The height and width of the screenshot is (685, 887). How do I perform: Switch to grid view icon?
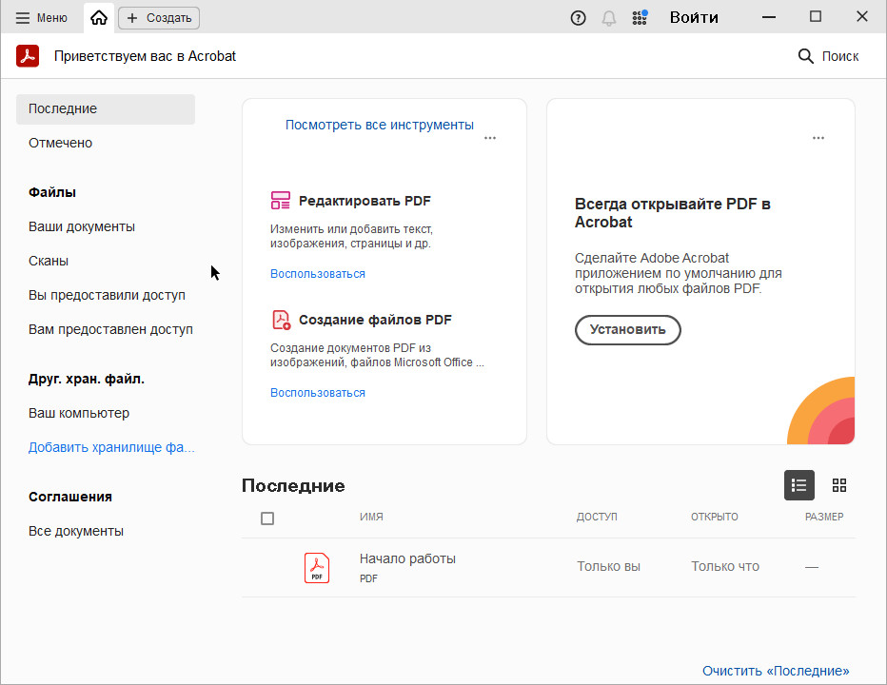[x=839, y=485]
